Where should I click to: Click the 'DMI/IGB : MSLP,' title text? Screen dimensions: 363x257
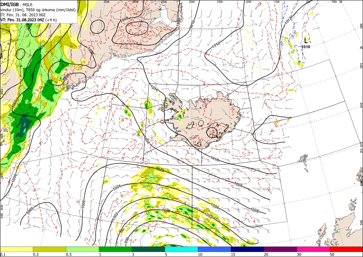pos(16,4)
